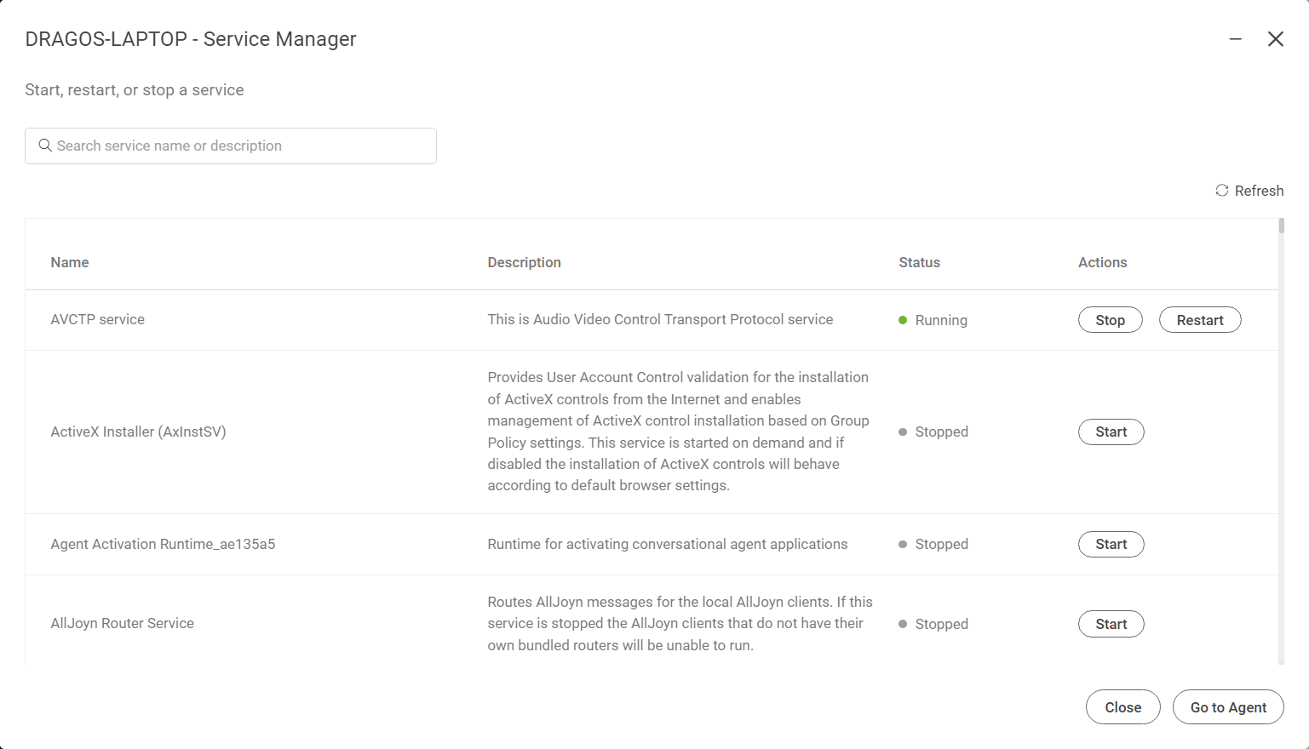Restart the AVCTP service
The height and width of the screenshot is (749, 1309).
1200,320
